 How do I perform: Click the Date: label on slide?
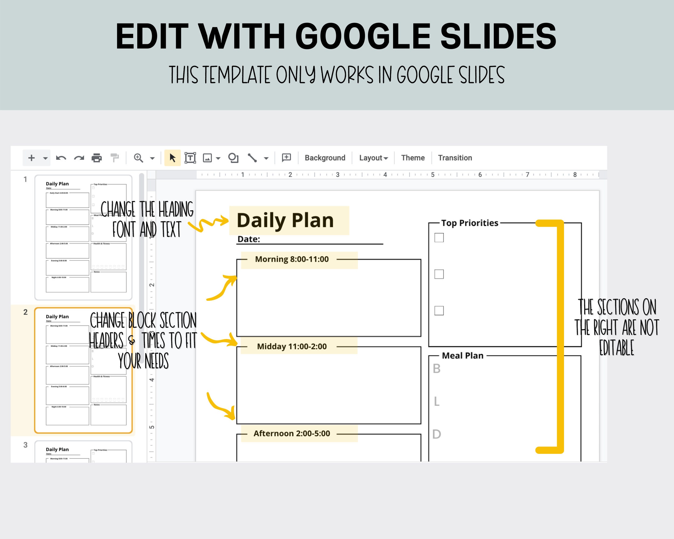249,239
